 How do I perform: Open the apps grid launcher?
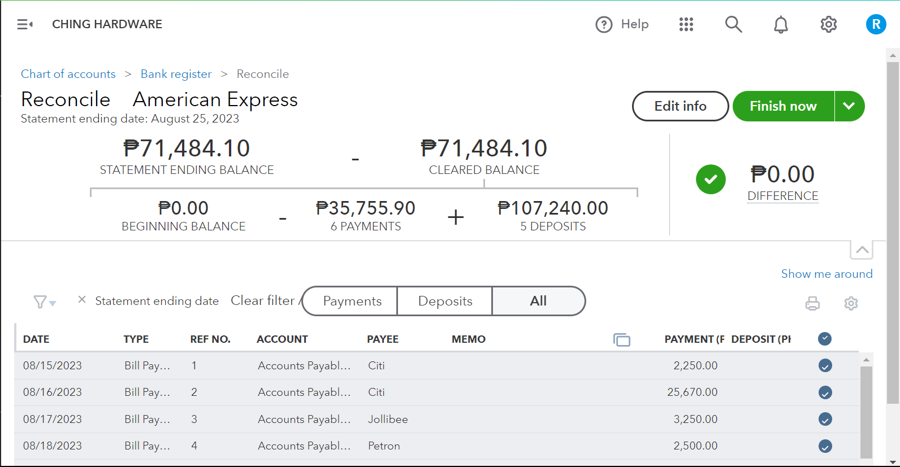point(686,24)
